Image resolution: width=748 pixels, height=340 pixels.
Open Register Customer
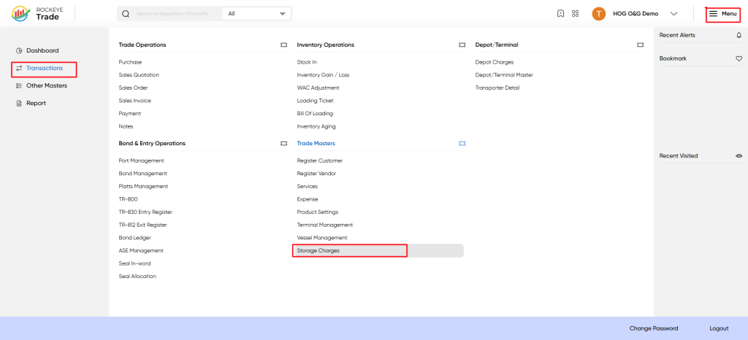[320, 161]
